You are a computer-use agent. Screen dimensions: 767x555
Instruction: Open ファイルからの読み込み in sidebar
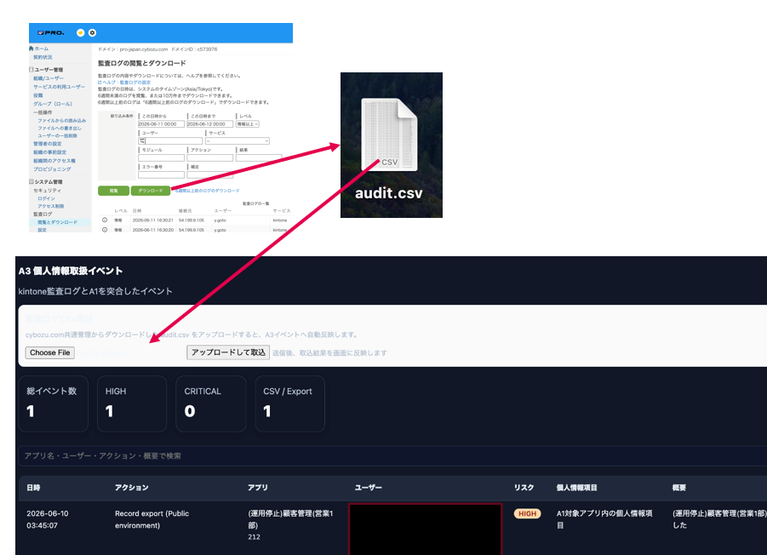pyautogui.click(x=61, y=120)
